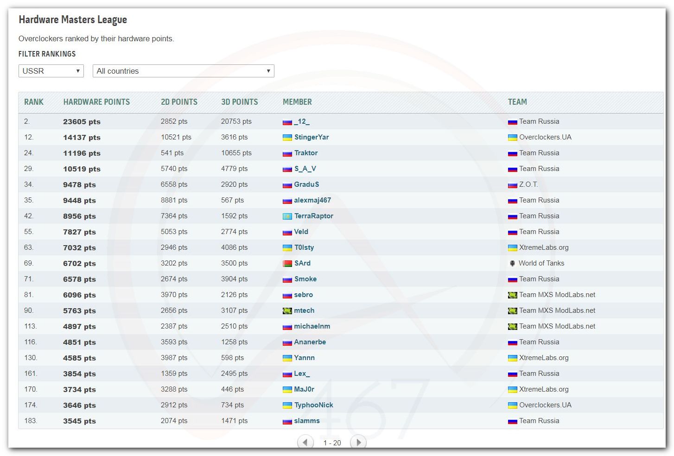Screen dimensions: 674x456
Task: Select the 3D Points column header
Action: click(x=239, y=102)
